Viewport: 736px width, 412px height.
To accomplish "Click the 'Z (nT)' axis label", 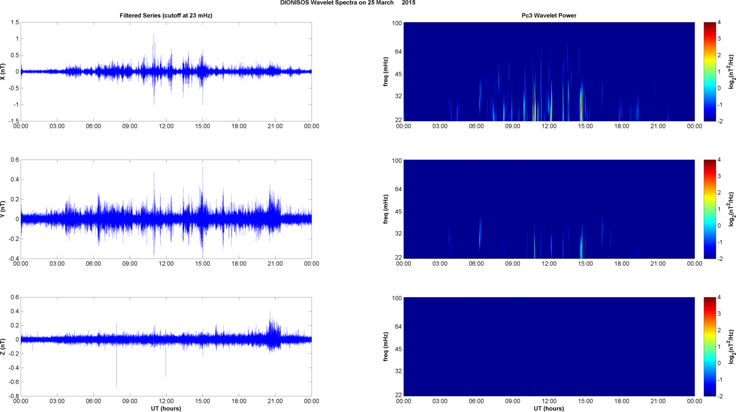I will [3, 346].
